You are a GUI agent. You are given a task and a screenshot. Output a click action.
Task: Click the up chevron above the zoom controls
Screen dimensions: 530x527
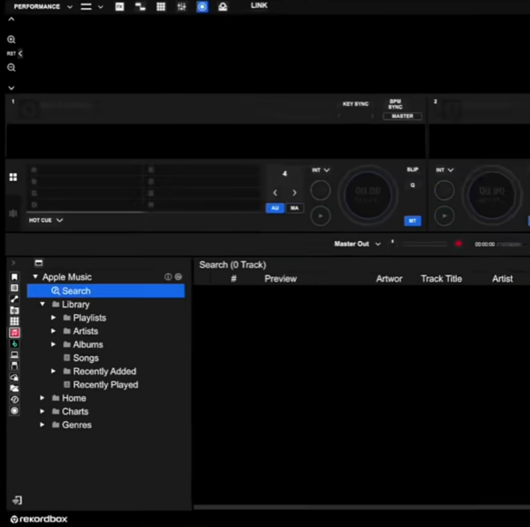coord(11,19)
